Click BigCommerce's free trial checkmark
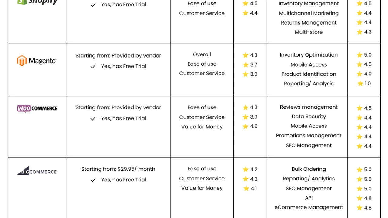Image resolution: width=388 pixels, height=218 pixels. [93, 180]
